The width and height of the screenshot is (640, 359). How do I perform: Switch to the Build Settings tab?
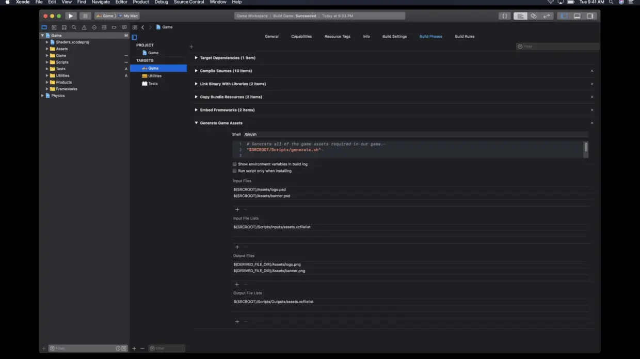point(394,37)
